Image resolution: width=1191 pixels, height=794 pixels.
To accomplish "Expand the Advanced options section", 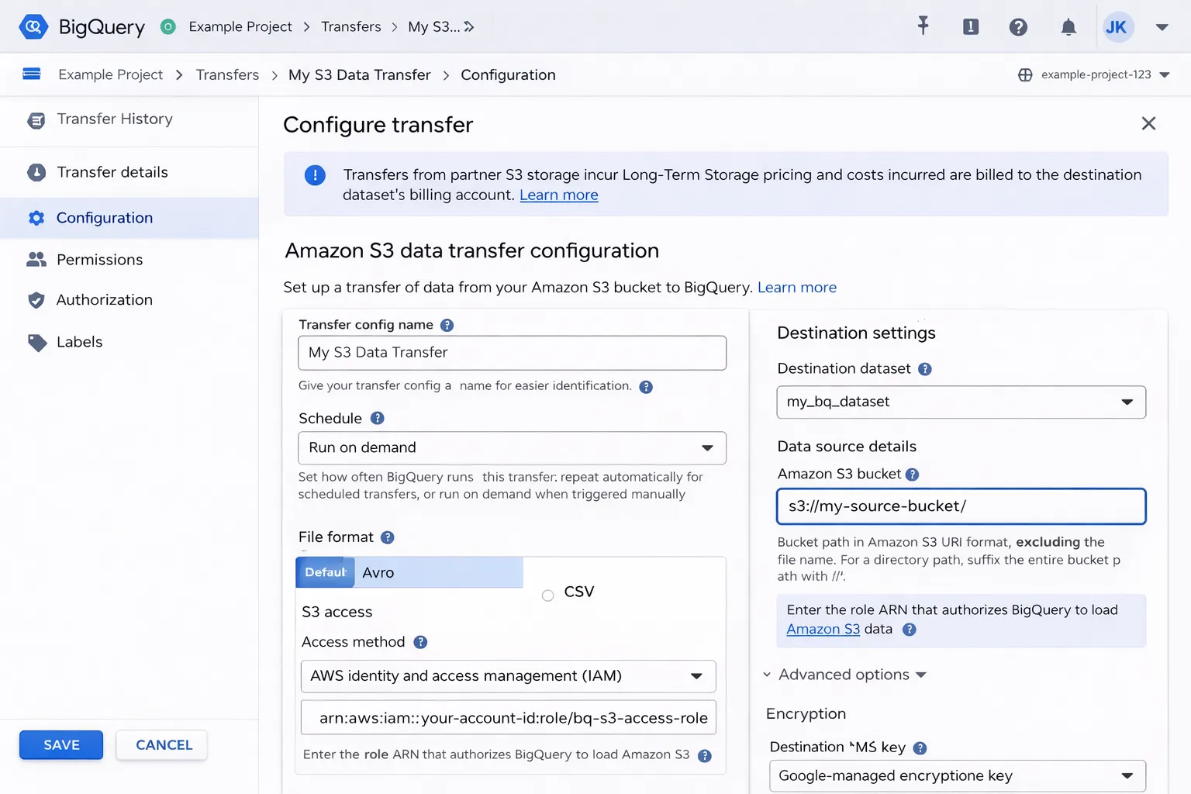I will [x=844, y=675].
